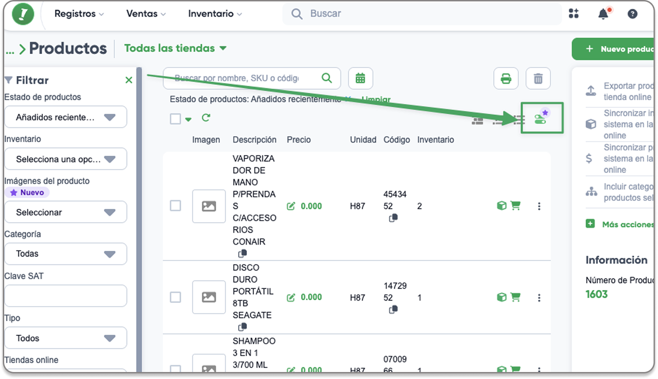Click Incluir categoría a productos seleccionados
658x379 pixels.
(620, 192)
